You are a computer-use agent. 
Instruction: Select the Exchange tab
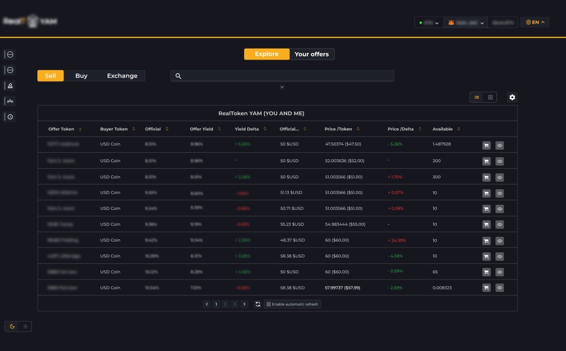122,76
